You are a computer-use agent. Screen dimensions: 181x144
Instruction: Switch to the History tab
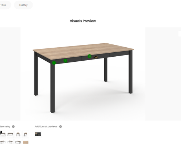[x=24, y=5]
